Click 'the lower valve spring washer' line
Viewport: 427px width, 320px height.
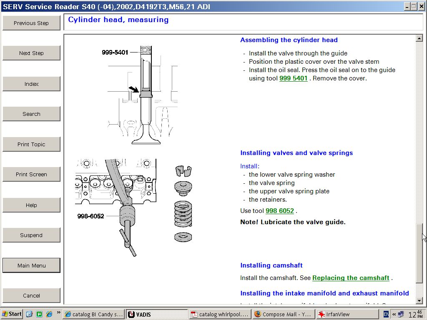(292, 175)
